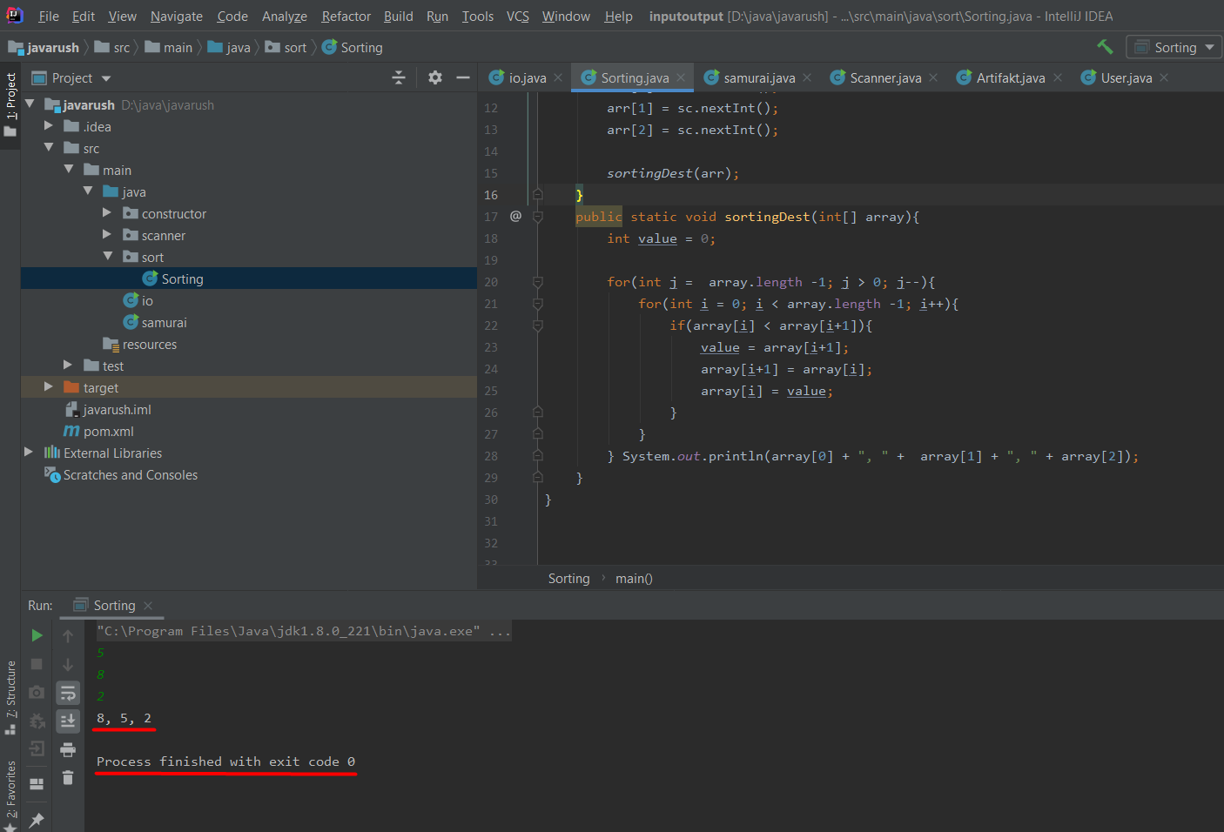Image resolution: width=1224 pixels, height=832 pixels.
Task: Hide the Project panel with the minus icon
Action: 463,77
